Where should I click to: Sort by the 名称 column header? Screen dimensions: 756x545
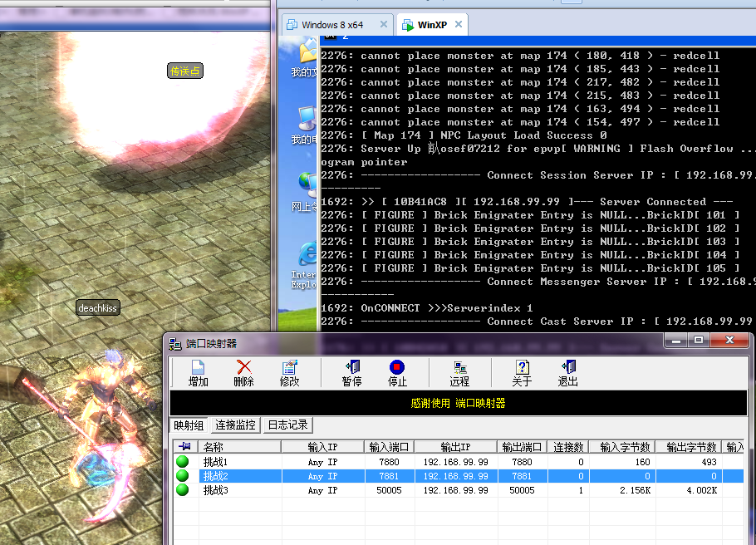pos(239,447)
